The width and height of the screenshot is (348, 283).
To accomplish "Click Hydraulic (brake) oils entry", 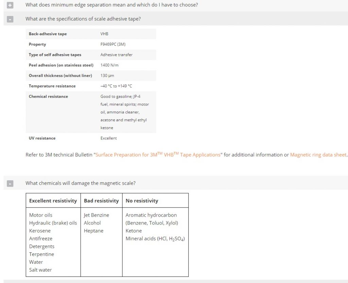I will tap(53, 223).
